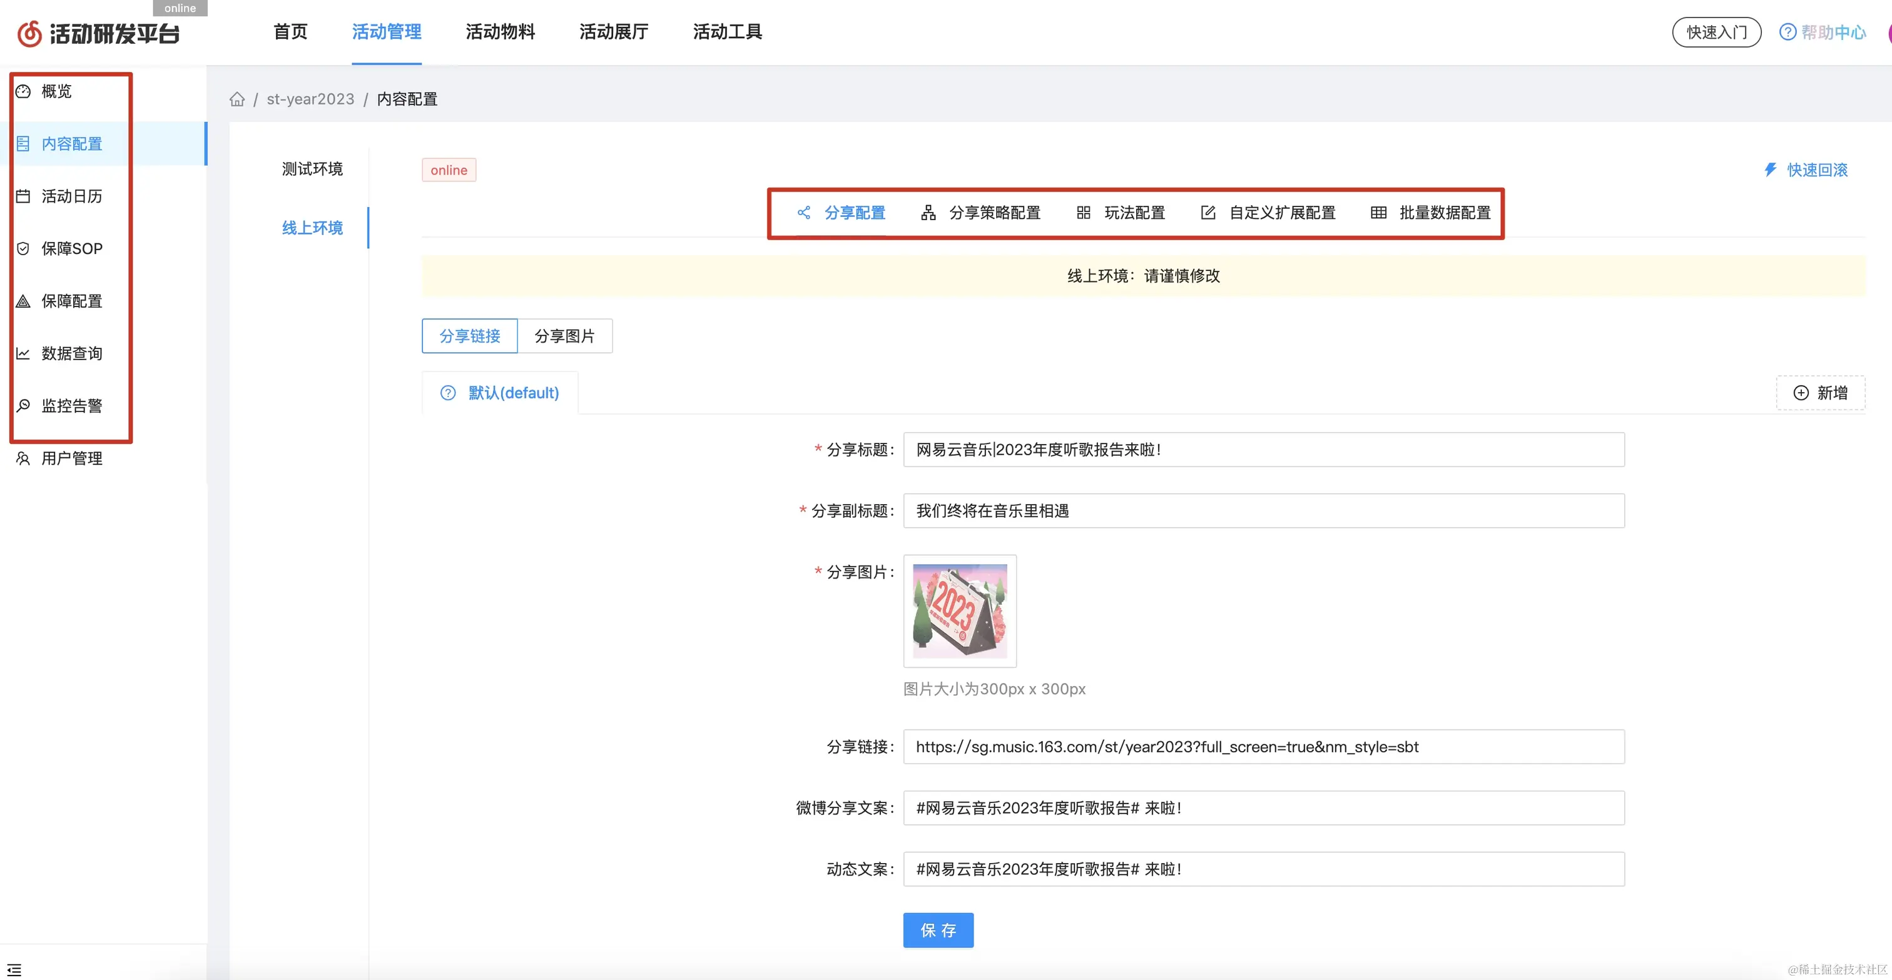Open the 默认(default) tab

(500, 393)
